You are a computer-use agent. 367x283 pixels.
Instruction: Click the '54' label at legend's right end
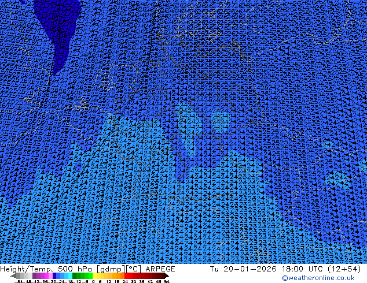click(x=167, y=282)
